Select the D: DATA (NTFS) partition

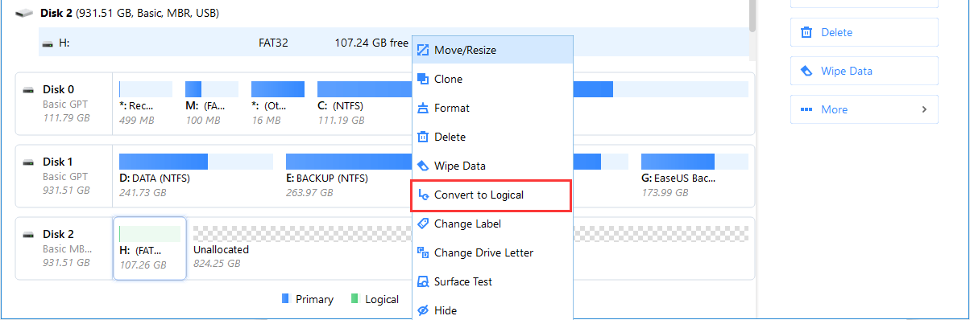[x=195, y=176]
